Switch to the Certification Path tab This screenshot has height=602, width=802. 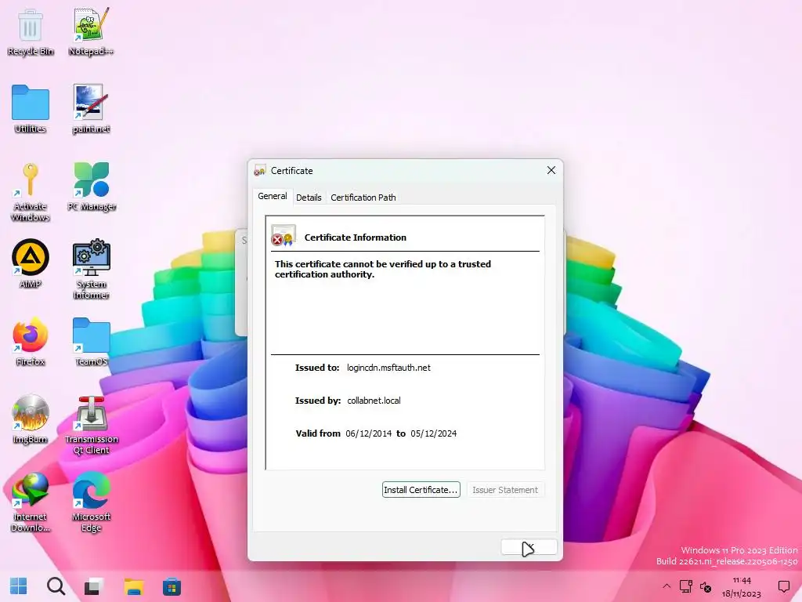click(363, 198)
